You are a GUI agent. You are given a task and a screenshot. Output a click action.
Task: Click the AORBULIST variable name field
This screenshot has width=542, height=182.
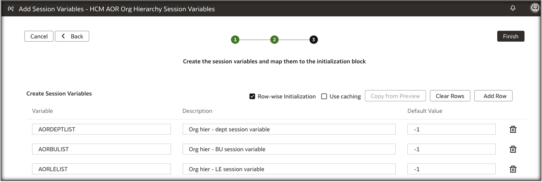coord(101,149)
